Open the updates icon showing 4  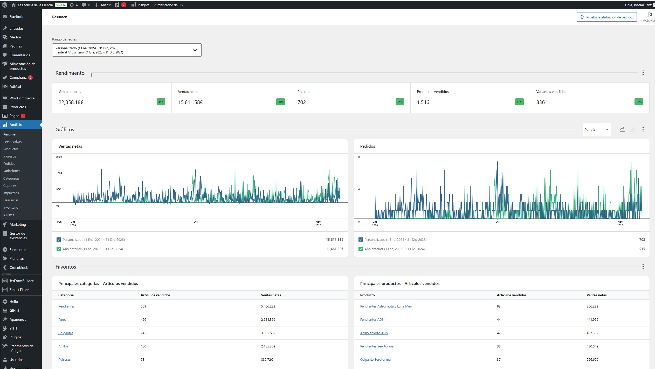73,5
